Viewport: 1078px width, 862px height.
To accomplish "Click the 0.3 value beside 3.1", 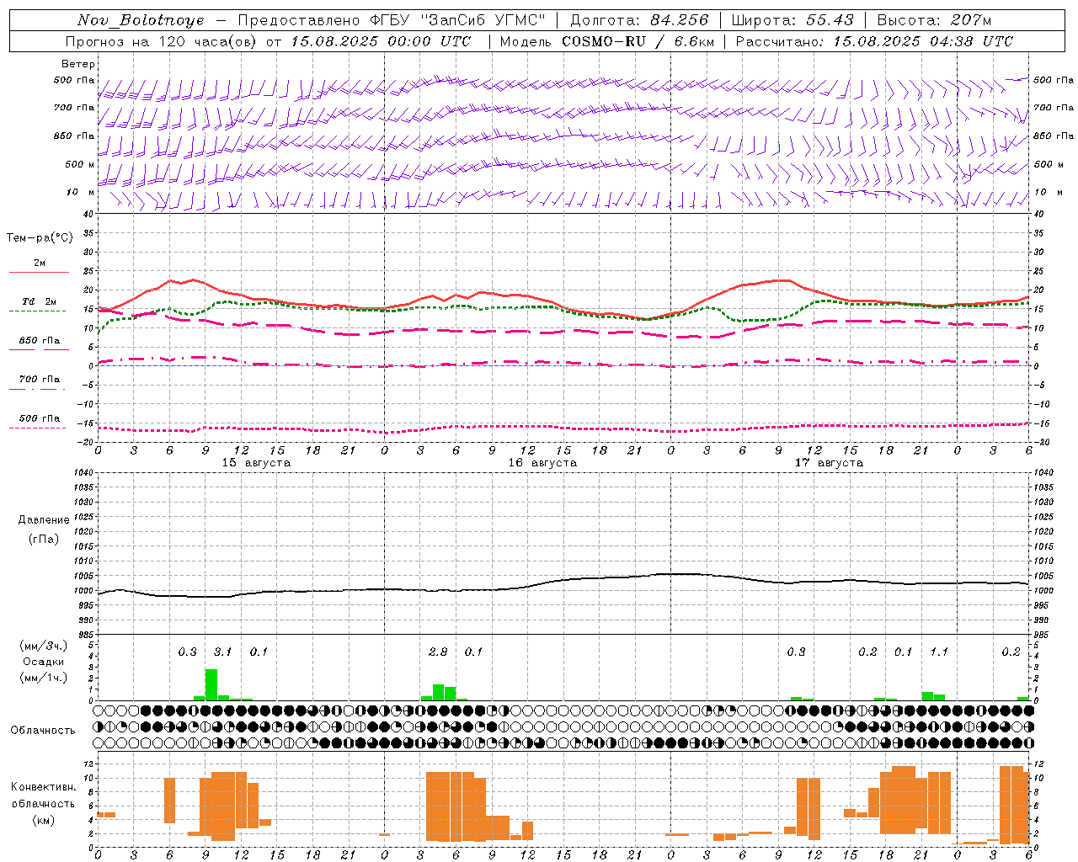I will (x=187, y=652).
